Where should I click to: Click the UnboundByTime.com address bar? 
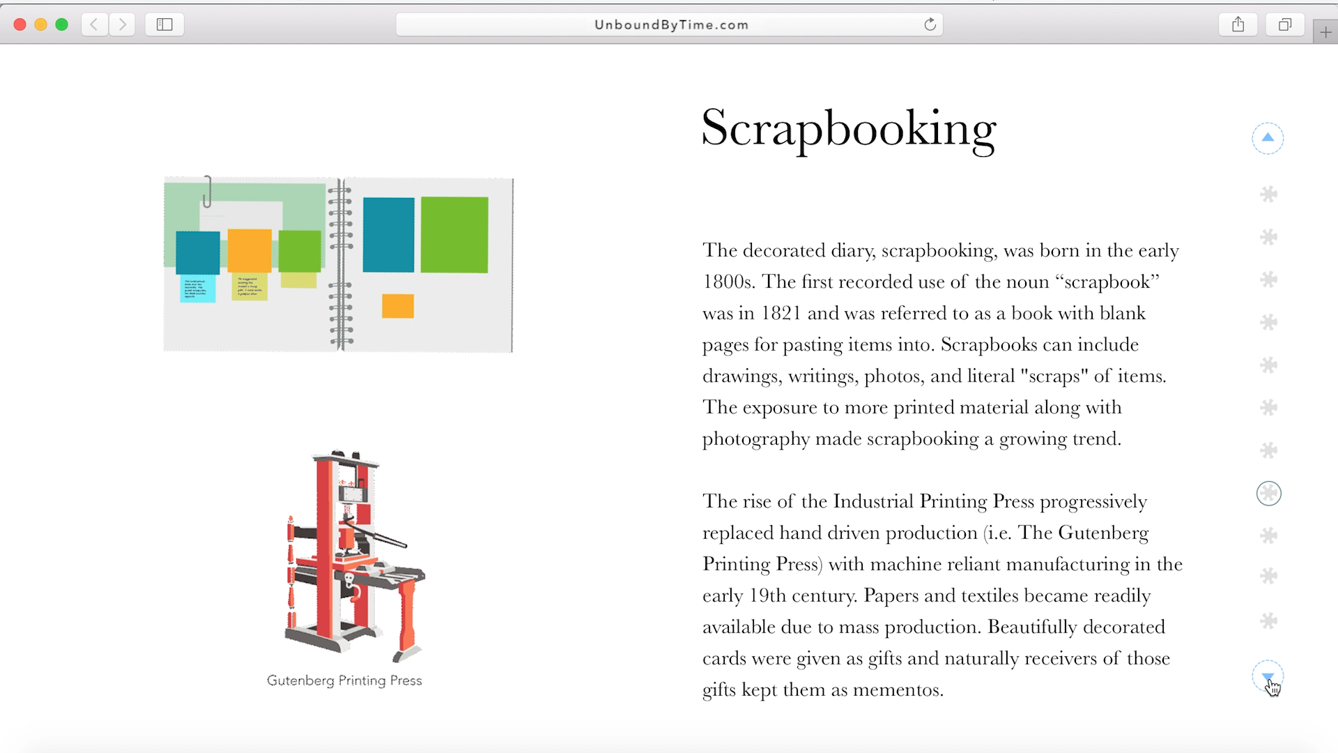(x=670, y=25)
